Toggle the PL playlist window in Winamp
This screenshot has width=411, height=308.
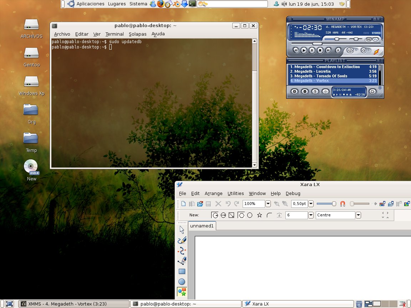click(x=376, y=39)
